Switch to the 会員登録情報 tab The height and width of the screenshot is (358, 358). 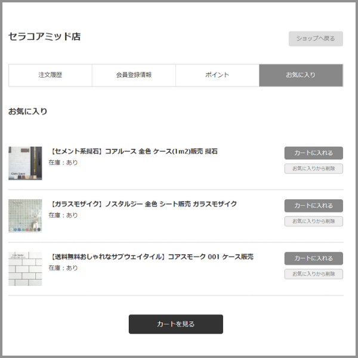tap(134, 75)
